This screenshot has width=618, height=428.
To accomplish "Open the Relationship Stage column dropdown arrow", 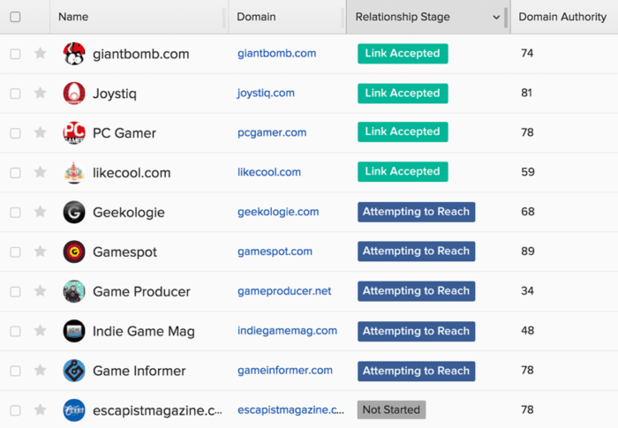I will [496, 17].
